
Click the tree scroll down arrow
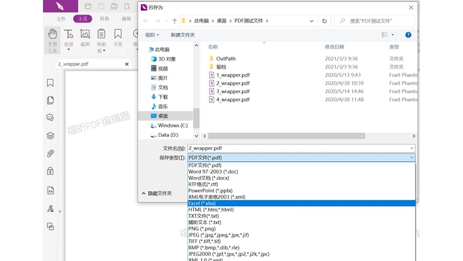coord(196,136)
